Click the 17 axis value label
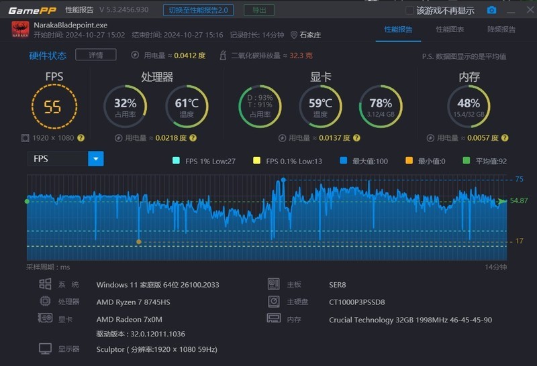The height and width of the screenshot is (366, 537). coord(519,241)
